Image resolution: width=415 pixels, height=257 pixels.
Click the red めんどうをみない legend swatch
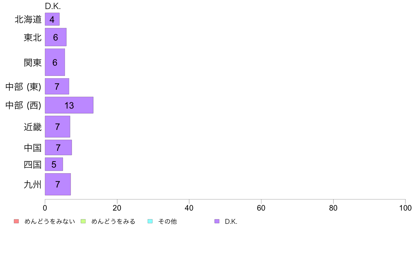[16, 221]
